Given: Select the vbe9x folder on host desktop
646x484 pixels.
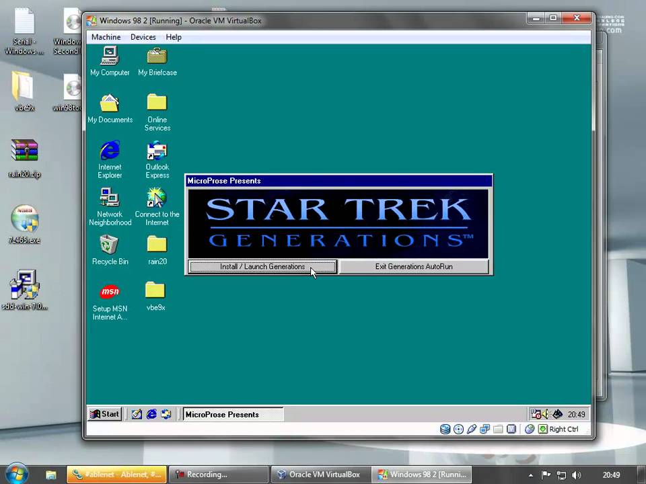Looking at the screenshot, I should (x=24, y=91).
